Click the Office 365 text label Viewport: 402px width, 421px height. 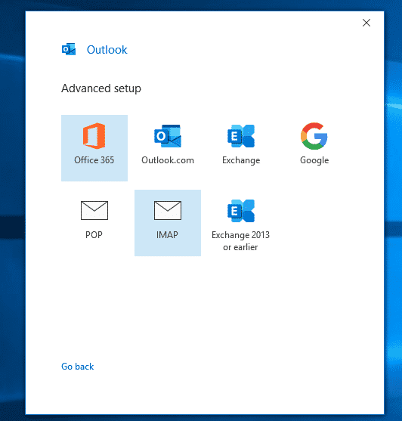pos(94,160)
